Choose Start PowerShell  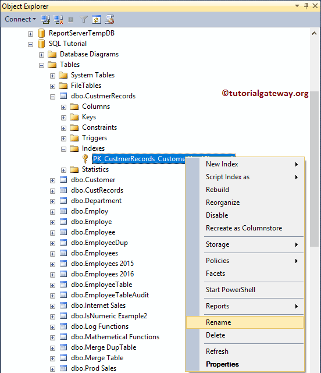point(245,290)
